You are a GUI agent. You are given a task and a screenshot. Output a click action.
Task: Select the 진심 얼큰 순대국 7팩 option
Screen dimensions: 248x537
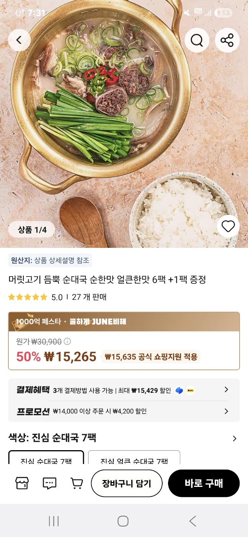pyautogui.click(x=134, y=458)
